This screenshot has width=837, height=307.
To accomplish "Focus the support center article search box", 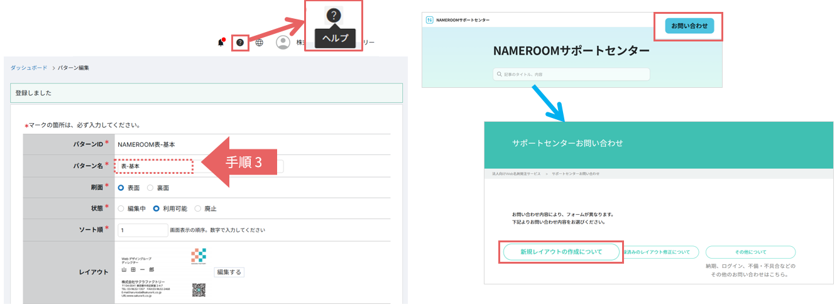I will 571,74.
